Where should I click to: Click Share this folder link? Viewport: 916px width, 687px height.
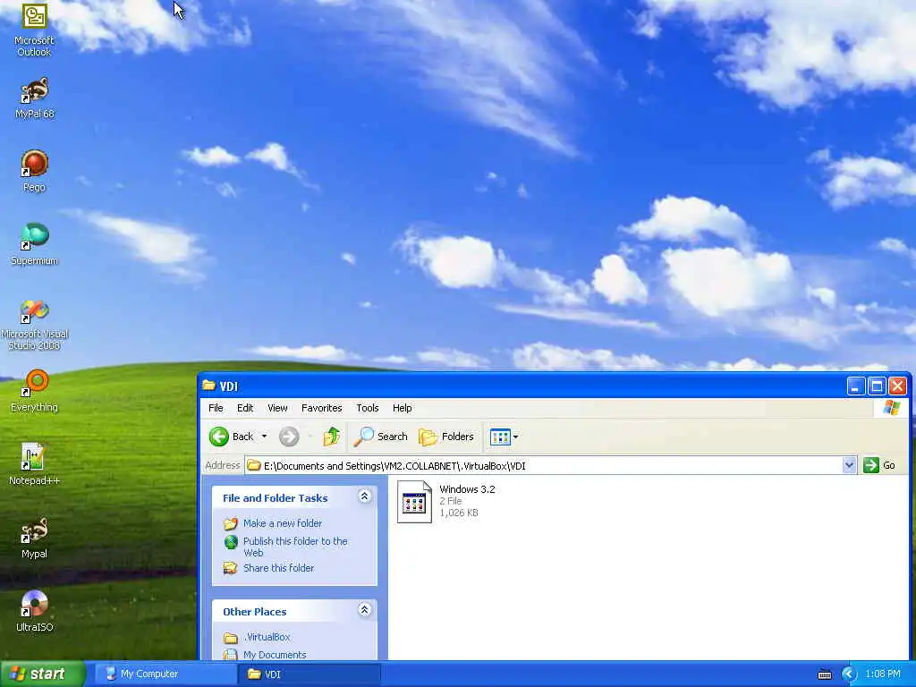pyautogui.click(x=279, y=568)
